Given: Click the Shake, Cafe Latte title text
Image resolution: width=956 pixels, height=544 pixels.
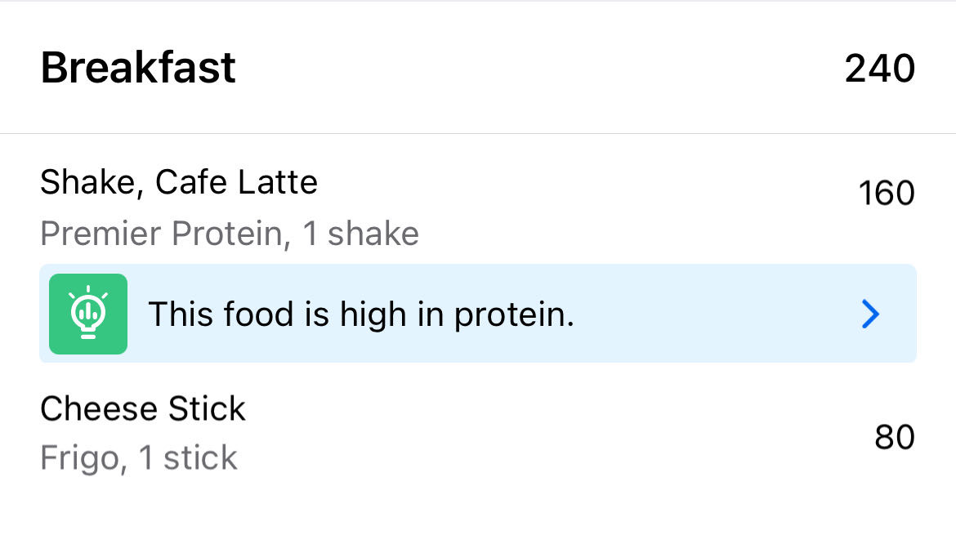Looking at the screenshot, I should click(x=180, y=181).
